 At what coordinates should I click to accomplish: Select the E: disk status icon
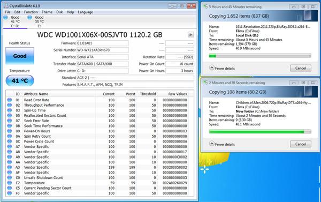(x=29, y=18)
